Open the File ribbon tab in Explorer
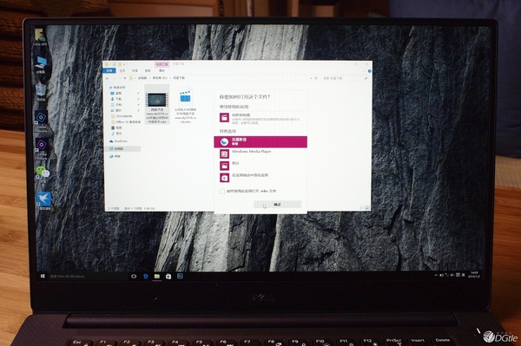 click(x=109, y=70)
